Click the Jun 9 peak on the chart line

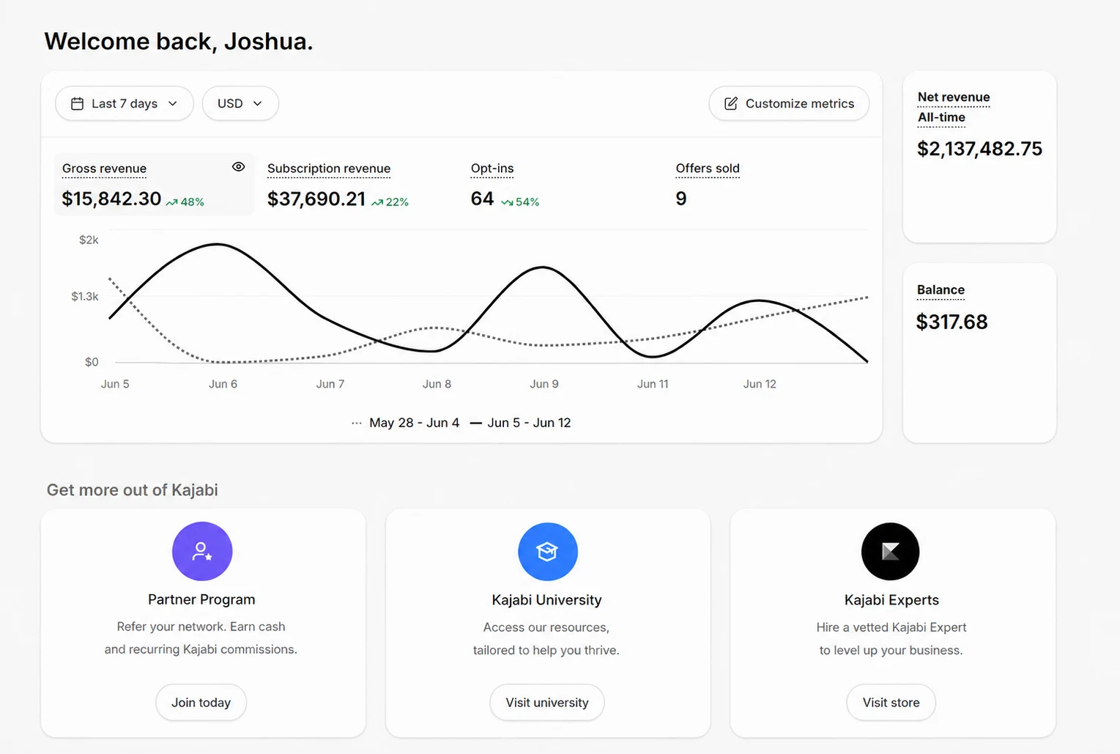pos(543,267)
